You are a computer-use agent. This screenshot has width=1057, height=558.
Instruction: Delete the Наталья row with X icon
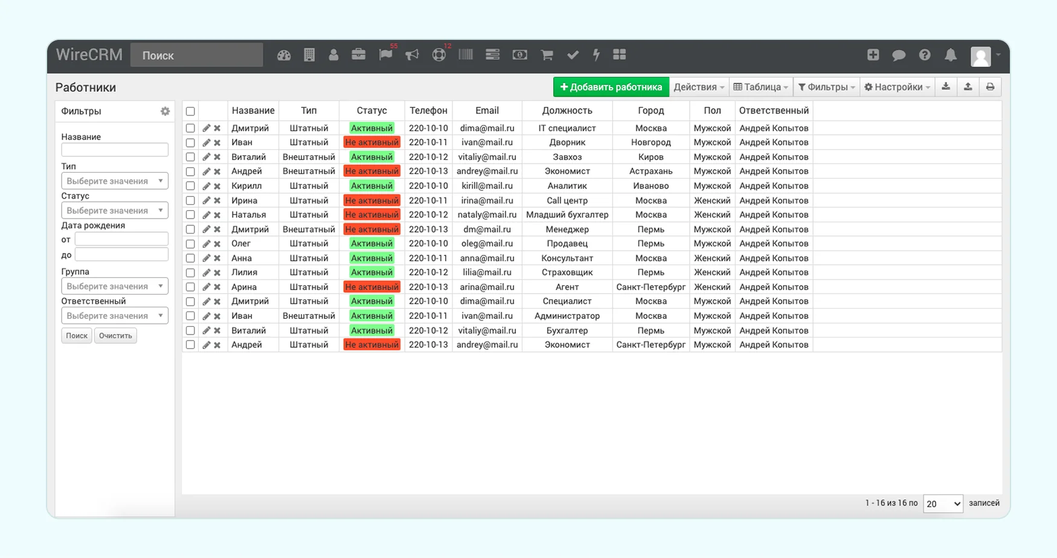(x=217, y=215)
